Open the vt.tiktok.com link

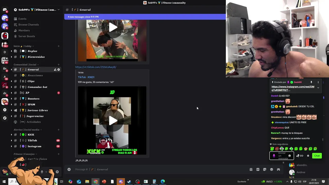tap(96, 67)
